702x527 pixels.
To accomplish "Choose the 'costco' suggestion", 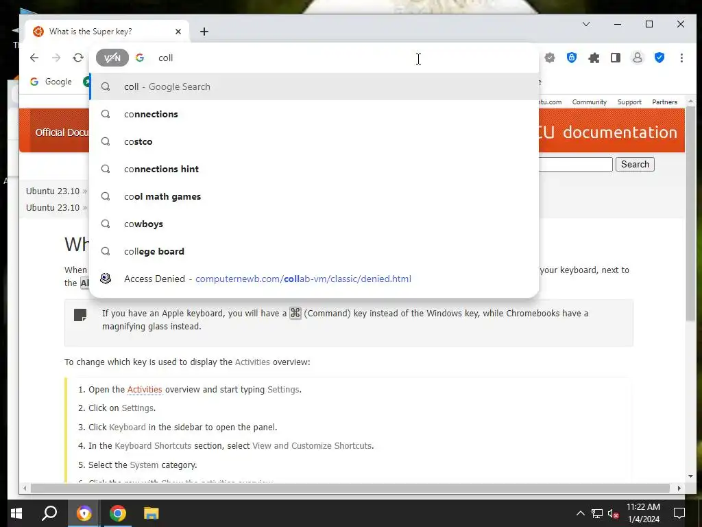I will click(314, 141).
